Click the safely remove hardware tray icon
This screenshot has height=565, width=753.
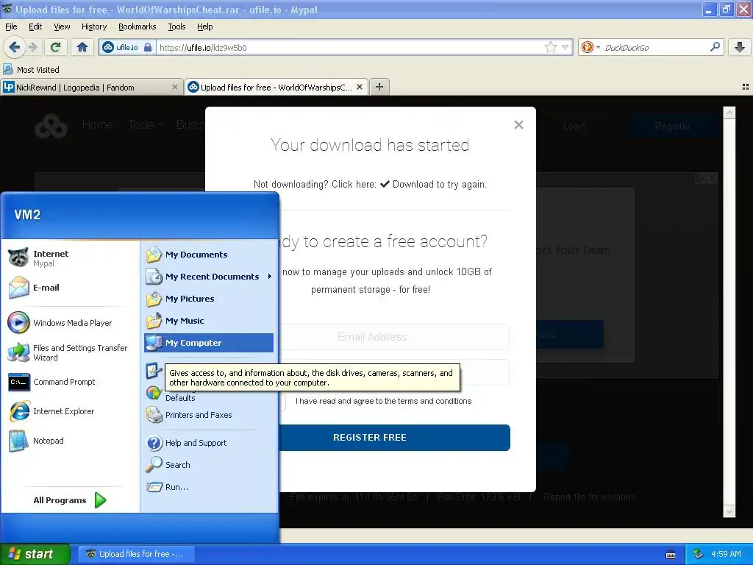pyautogui.click(x=699, y=554)
